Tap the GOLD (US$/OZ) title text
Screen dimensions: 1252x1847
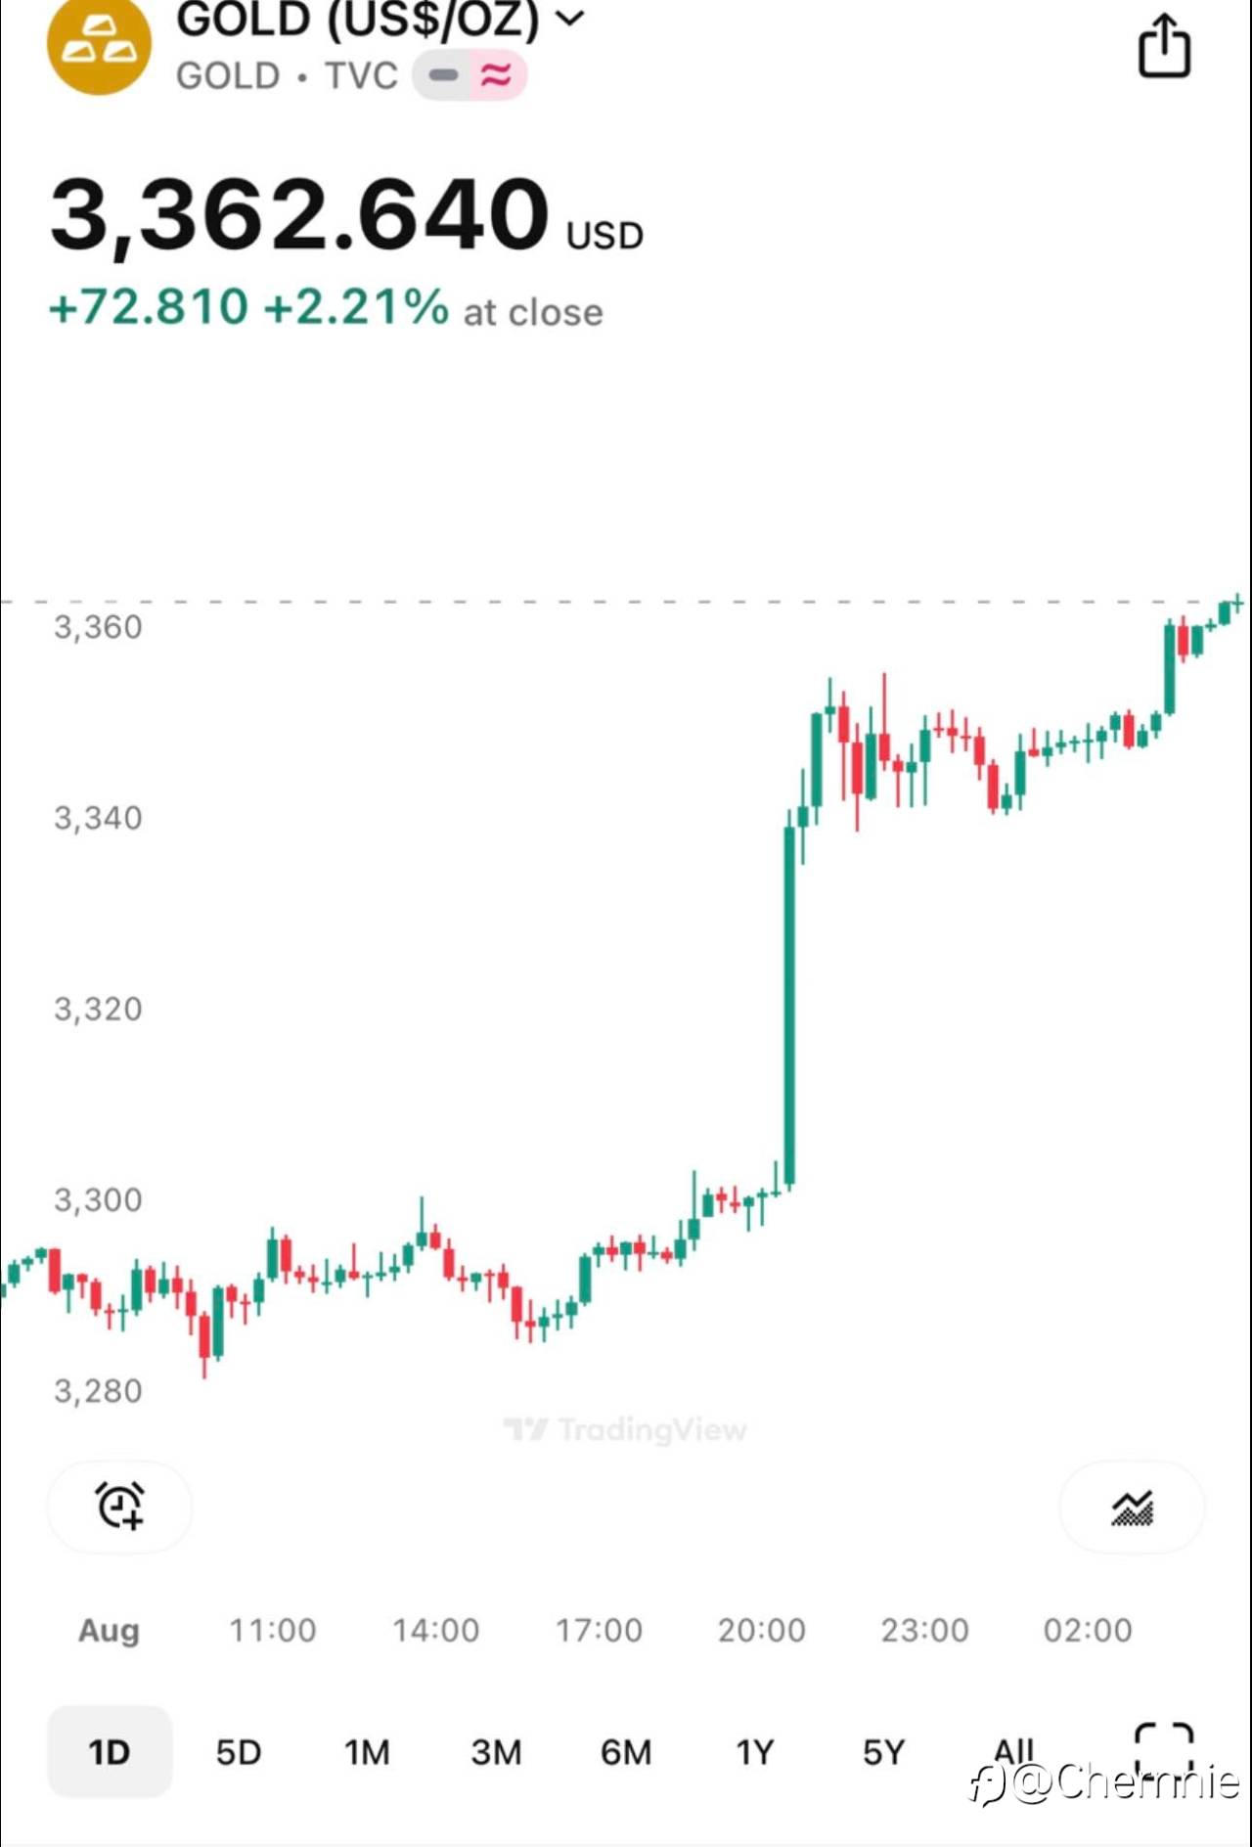[x=358, y=20]
